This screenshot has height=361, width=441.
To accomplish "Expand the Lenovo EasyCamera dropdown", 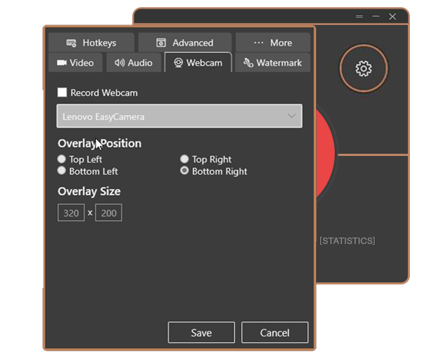I will click(179, 116).
